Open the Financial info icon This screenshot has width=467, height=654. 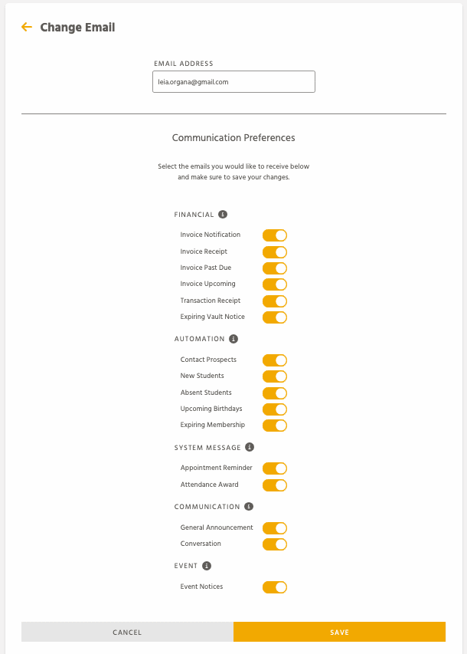pyautogui.click(x=223, y=215)
